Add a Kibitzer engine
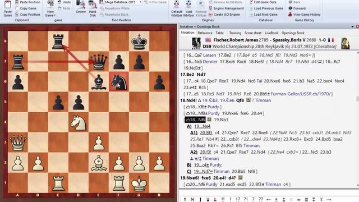This screenshot has width=359, height=202. (188, 9)
